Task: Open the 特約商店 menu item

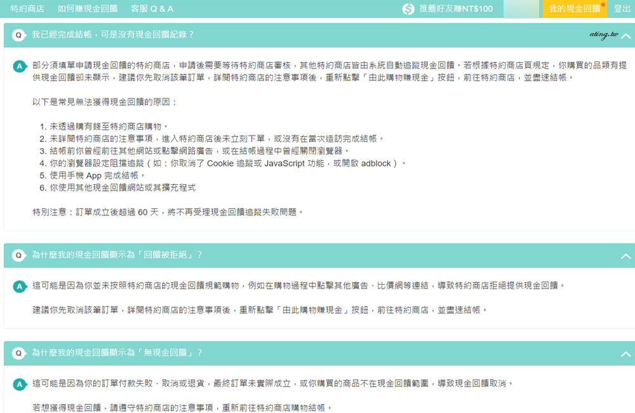Action: [x=27, y=9]
